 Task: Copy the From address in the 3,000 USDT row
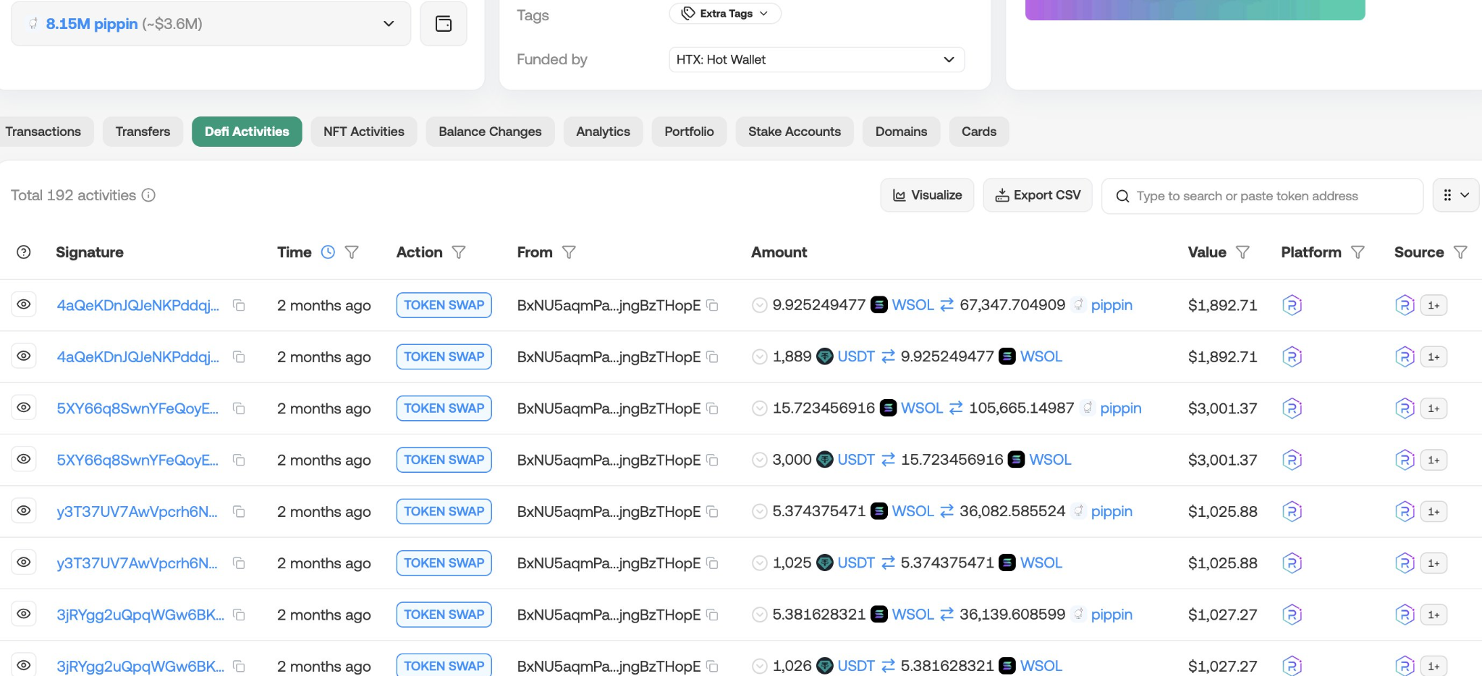coord(712,461)
